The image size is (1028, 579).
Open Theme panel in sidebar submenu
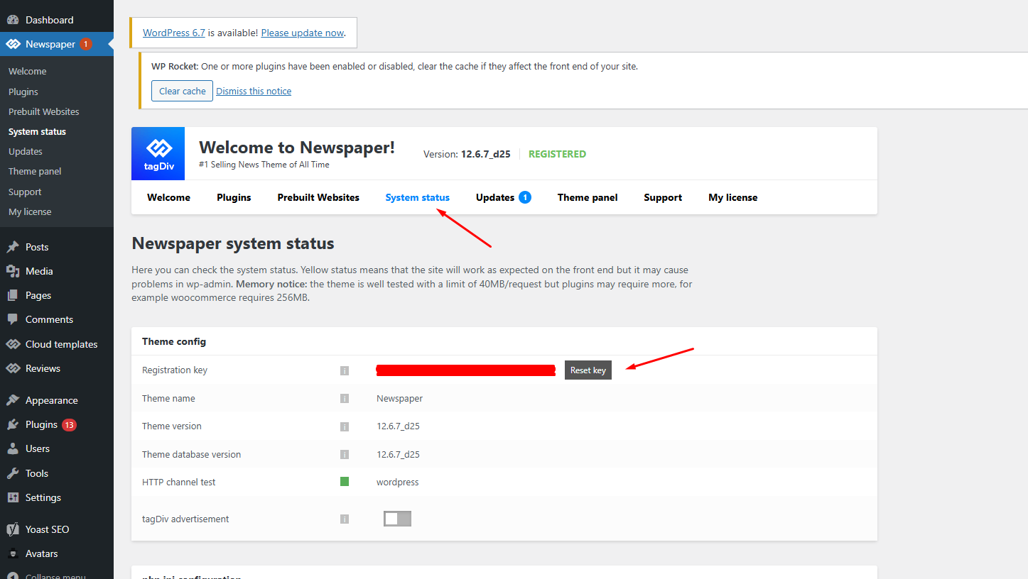coord(35,171)
